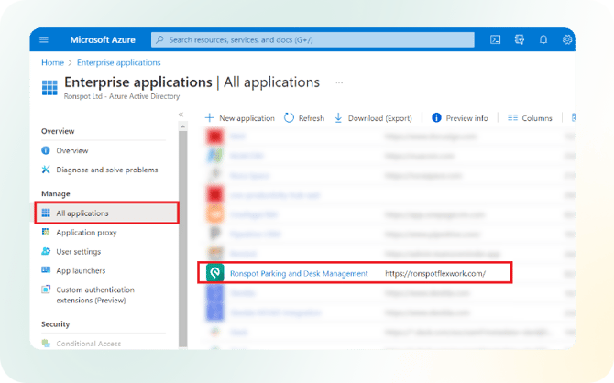
Task: Click the Overview info icon in the sidebar
Action: [x=46, y=150]
